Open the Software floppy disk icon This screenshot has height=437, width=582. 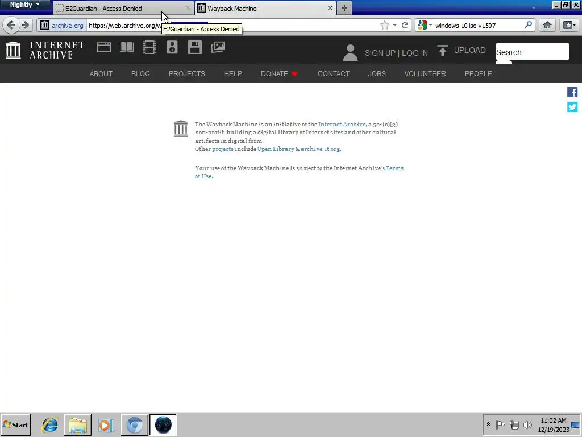[x=195, y=47]
